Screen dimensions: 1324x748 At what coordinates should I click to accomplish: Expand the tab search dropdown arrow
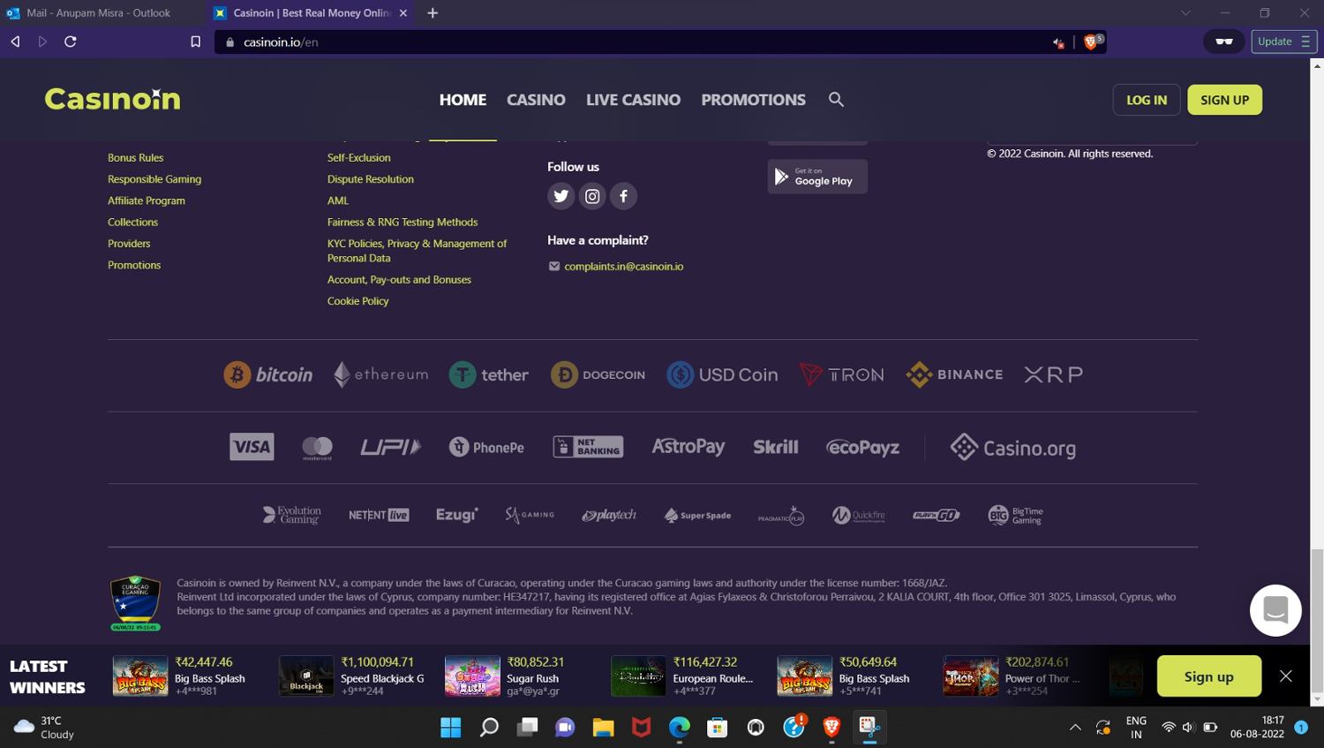(x=1185, y=13)
